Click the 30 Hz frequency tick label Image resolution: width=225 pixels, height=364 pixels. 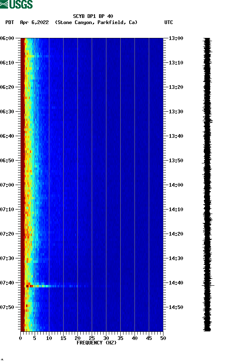point(106,338)
